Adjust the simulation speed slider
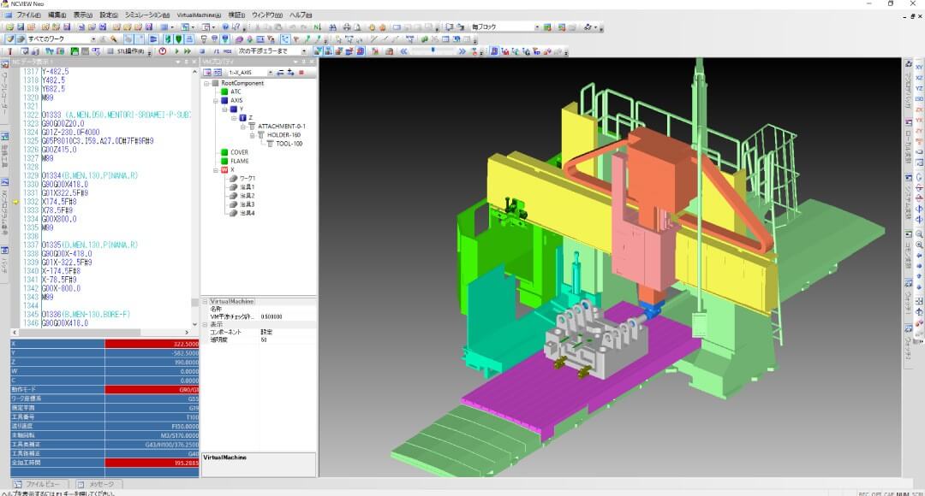Image resolution: width=925 pixels, height=496 pixels. (433, 51)
